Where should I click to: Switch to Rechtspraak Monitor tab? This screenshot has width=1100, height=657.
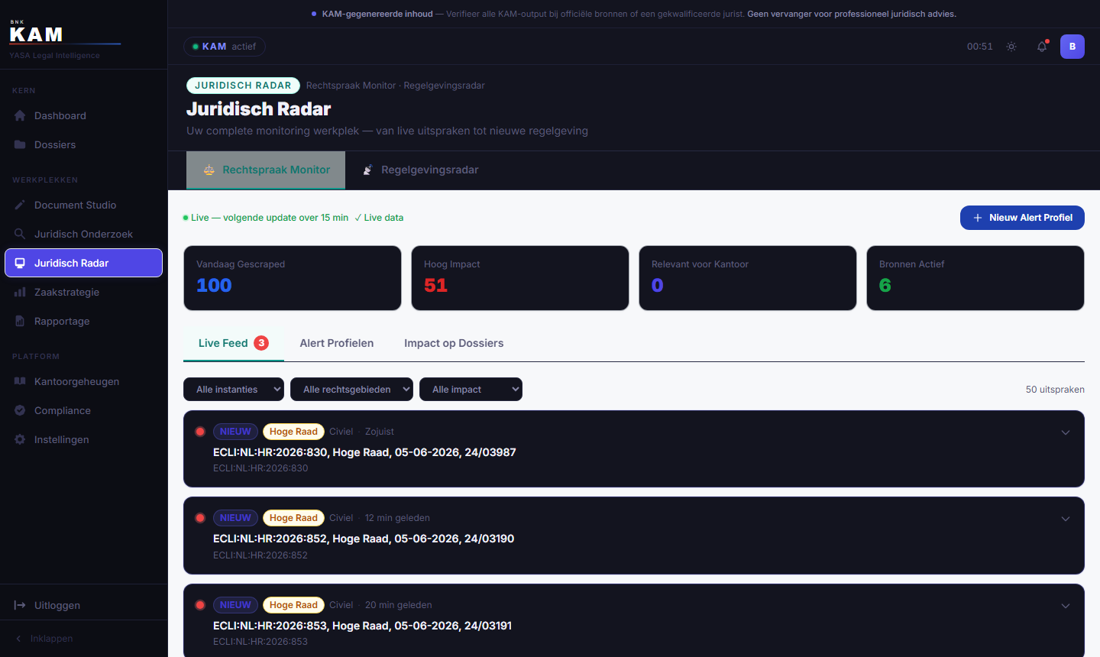click(266, 170)
